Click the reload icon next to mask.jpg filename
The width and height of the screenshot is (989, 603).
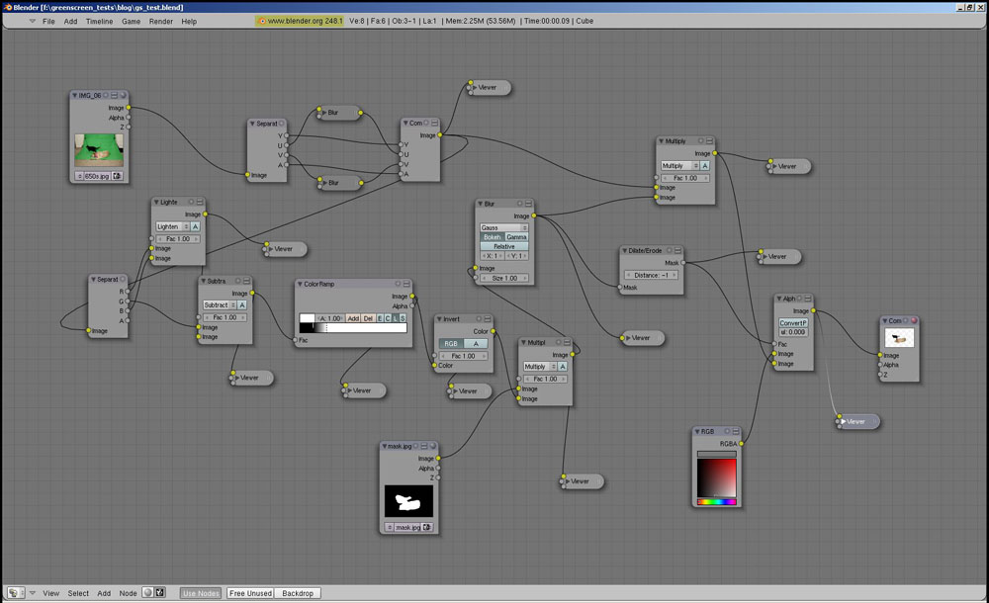tap(427, 527)
